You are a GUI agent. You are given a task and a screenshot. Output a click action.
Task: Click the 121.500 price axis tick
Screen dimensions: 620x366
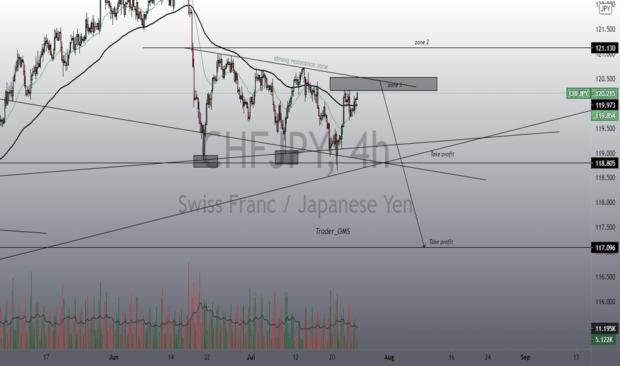click(x=605, y=29)
